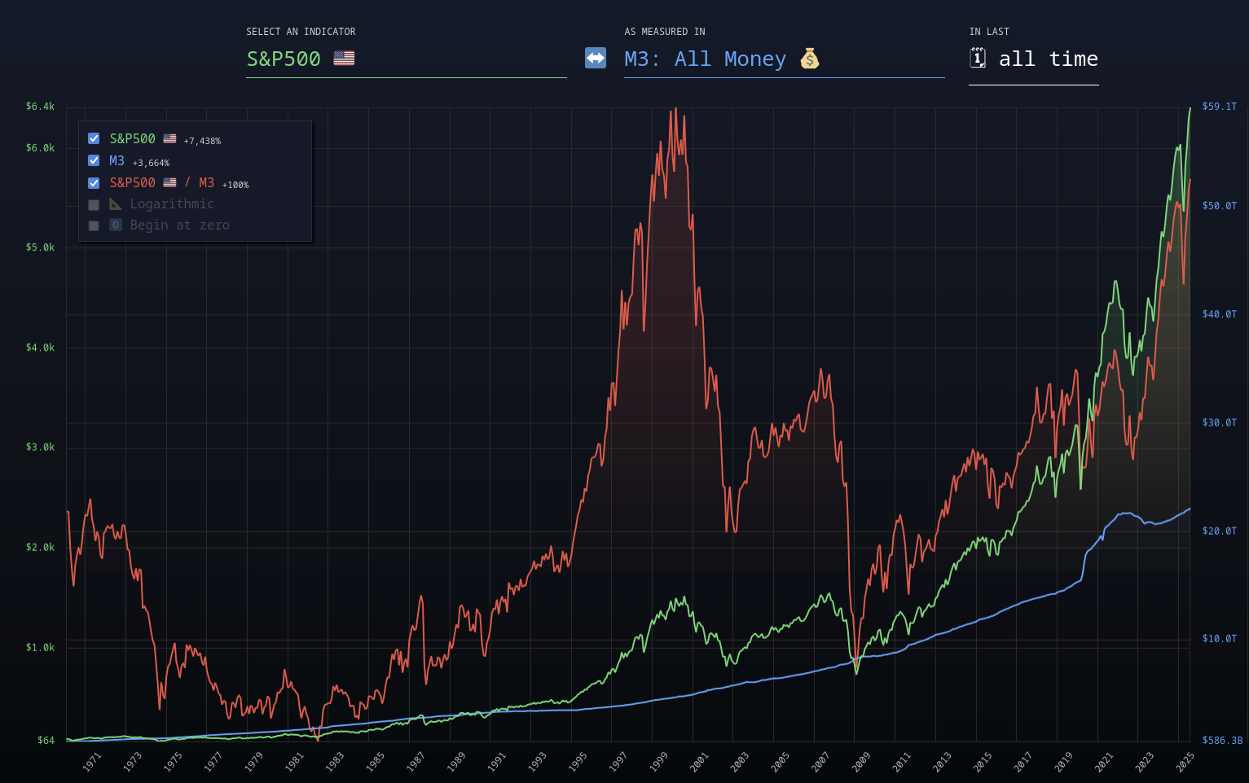The width and height of the screenshot is (1249, 783).
Task: Click the 2009 year label on the time axis
Action: (x=861, y=762)
